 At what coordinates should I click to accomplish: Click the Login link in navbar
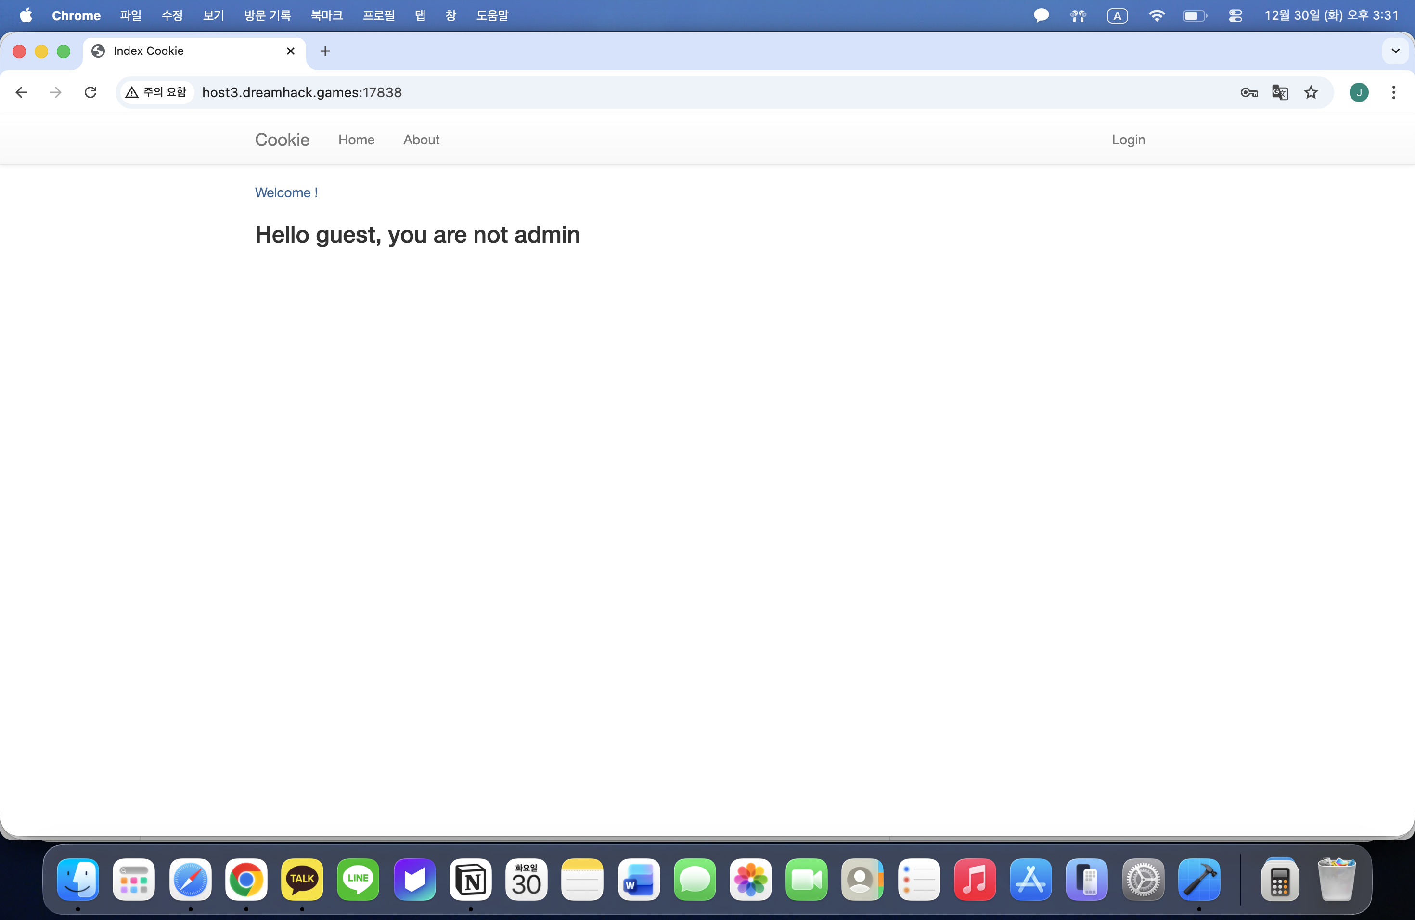1128,140
